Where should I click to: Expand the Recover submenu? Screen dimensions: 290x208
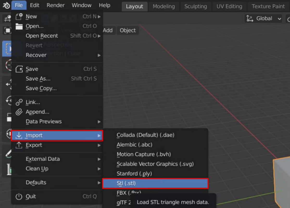57,55
